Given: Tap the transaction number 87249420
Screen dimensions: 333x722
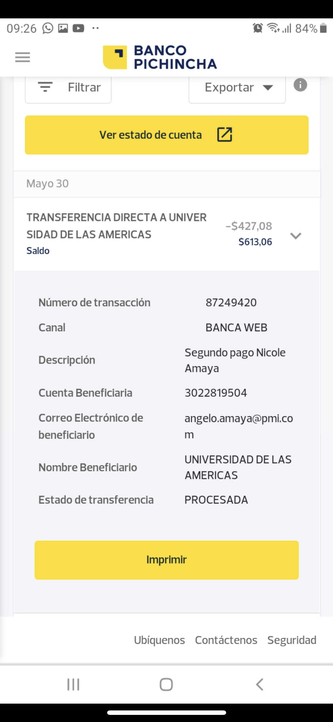Looking at the screenshot, I should tap(231, 303).
